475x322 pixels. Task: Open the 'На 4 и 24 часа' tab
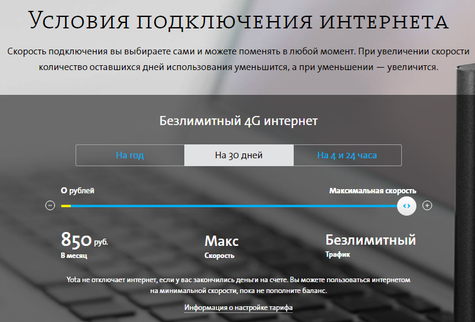click(x=347, y=155)
